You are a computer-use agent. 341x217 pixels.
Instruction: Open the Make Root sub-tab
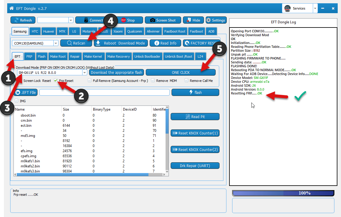tap(58, 56)
